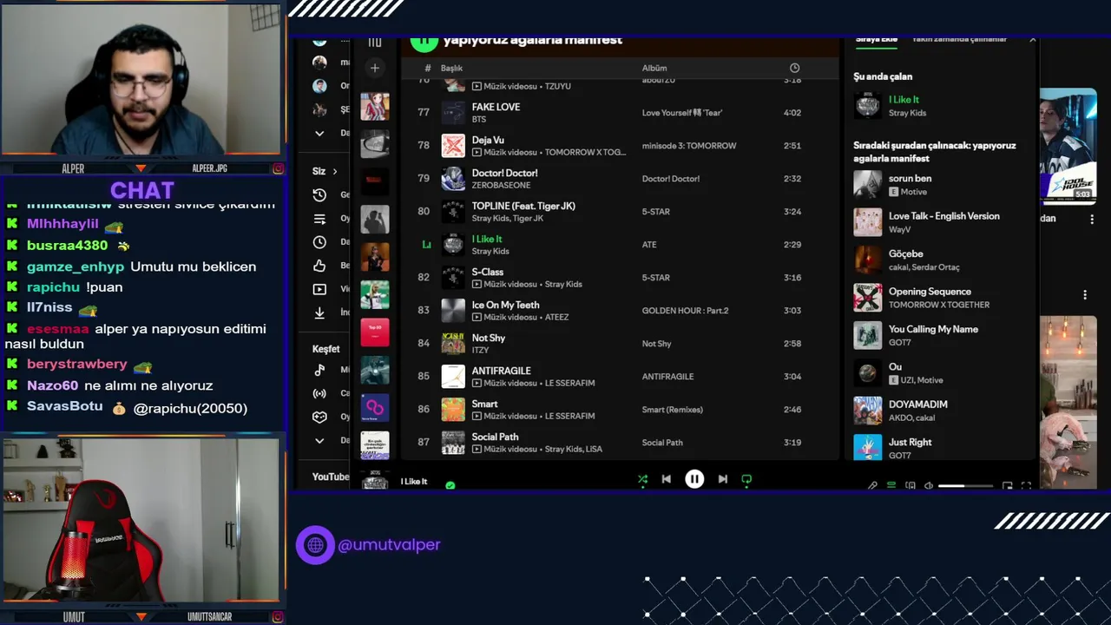Expand more Keşfet items chevron
Image resolution: width=1111 pixels, height=625 pixels.
(x=319, y=440)
